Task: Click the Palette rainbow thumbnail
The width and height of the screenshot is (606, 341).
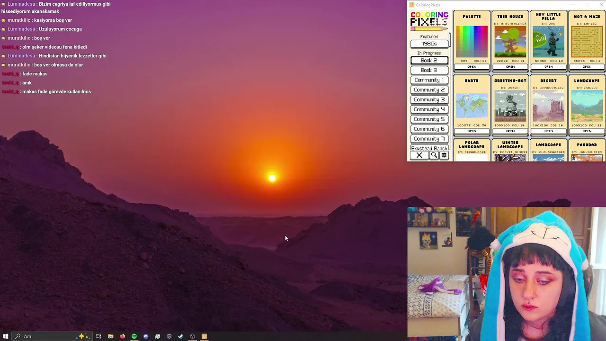Action: [x=472, y=42]
